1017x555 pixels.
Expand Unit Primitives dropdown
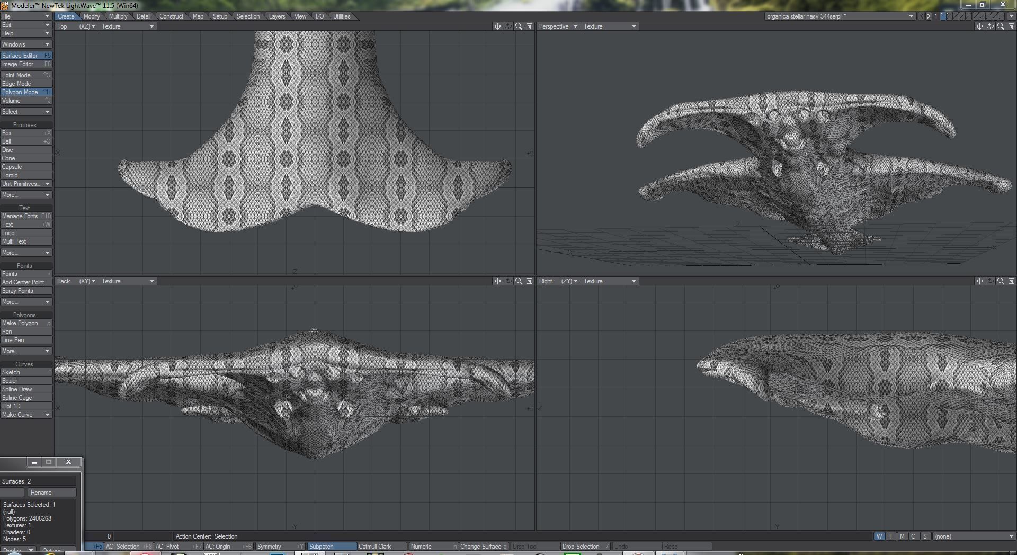point(26,184)
